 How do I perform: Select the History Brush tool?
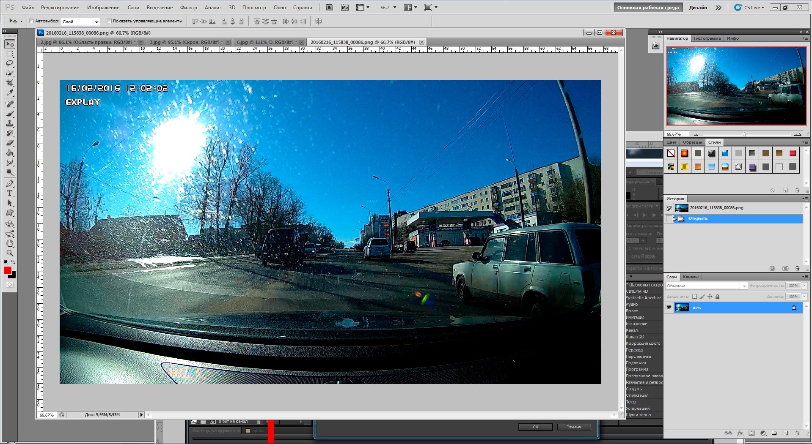pyautogui.click(x=10, y=133)
